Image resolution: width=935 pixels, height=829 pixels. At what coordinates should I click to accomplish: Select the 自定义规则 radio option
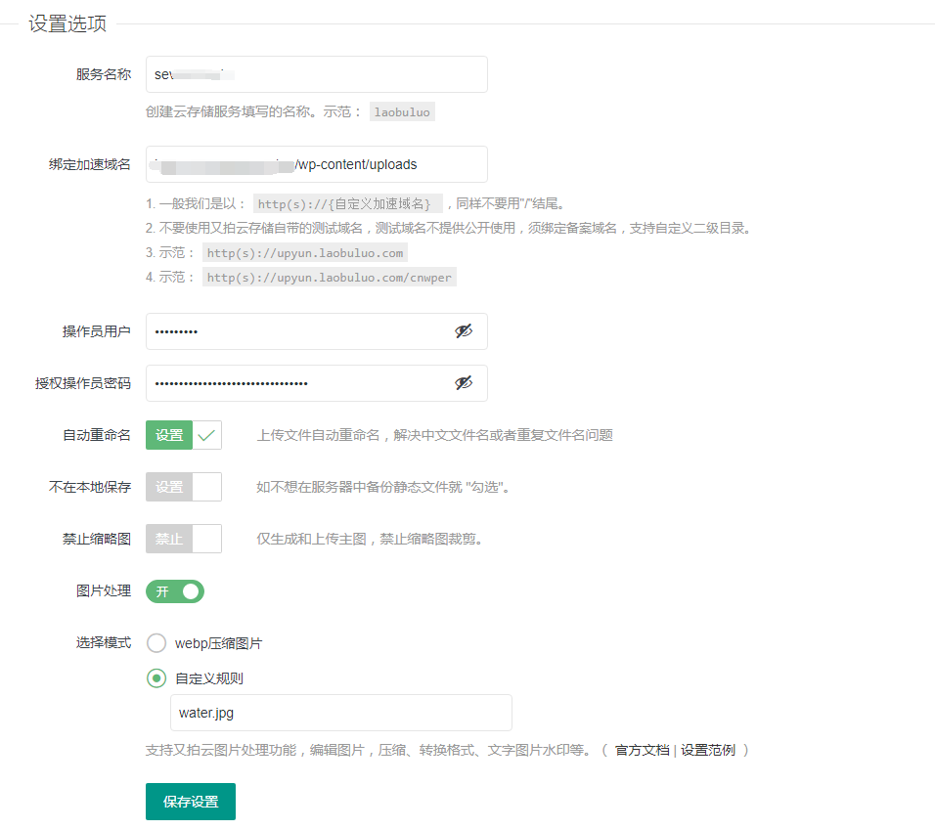point(156,677)
